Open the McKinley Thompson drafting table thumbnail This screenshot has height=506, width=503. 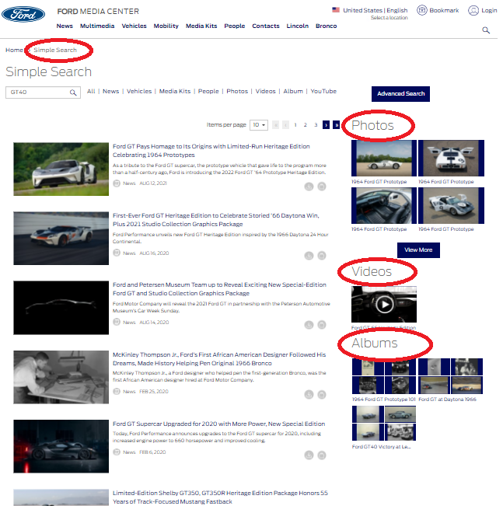tap(61, 377)
